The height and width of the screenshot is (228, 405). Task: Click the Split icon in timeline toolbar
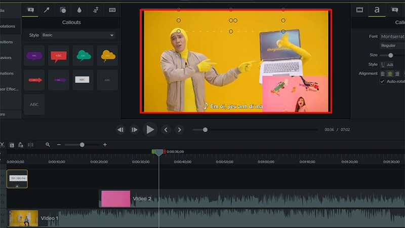30,145
